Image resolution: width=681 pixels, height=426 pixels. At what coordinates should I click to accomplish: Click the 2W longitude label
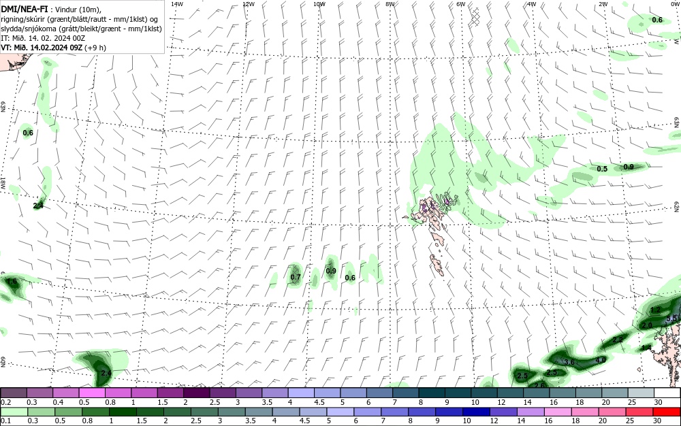[x=603, y=4]
